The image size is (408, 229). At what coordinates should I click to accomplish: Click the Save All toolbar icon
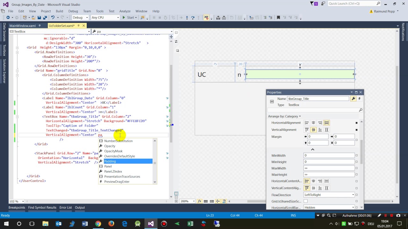(44, 17)
